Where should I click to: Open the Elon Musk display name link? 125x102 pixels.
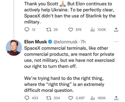coord(36,42)
